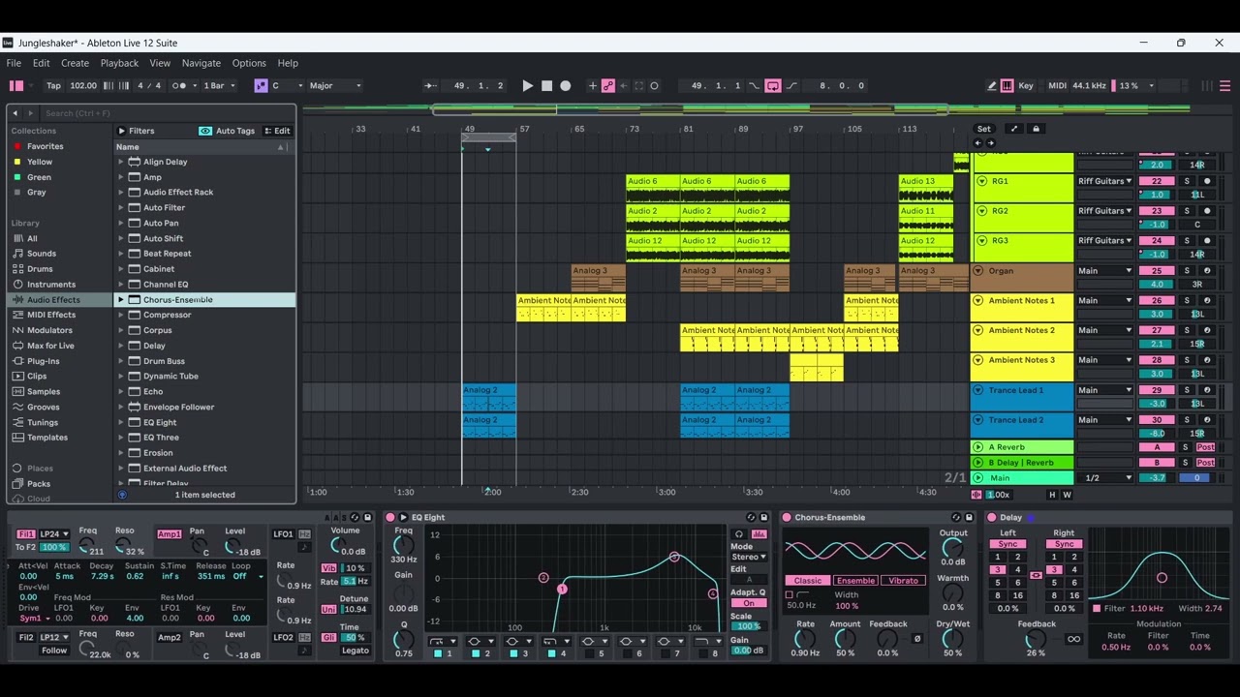Open the File menu
Screen dimensions: 1240x697
point(14,63)
